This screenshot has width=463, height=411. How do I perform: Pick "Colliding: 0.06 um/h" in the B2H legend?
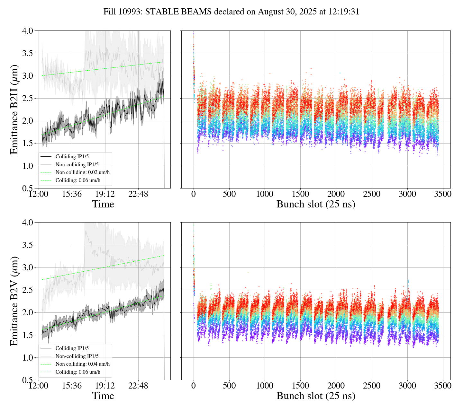[x=78, y=180]
